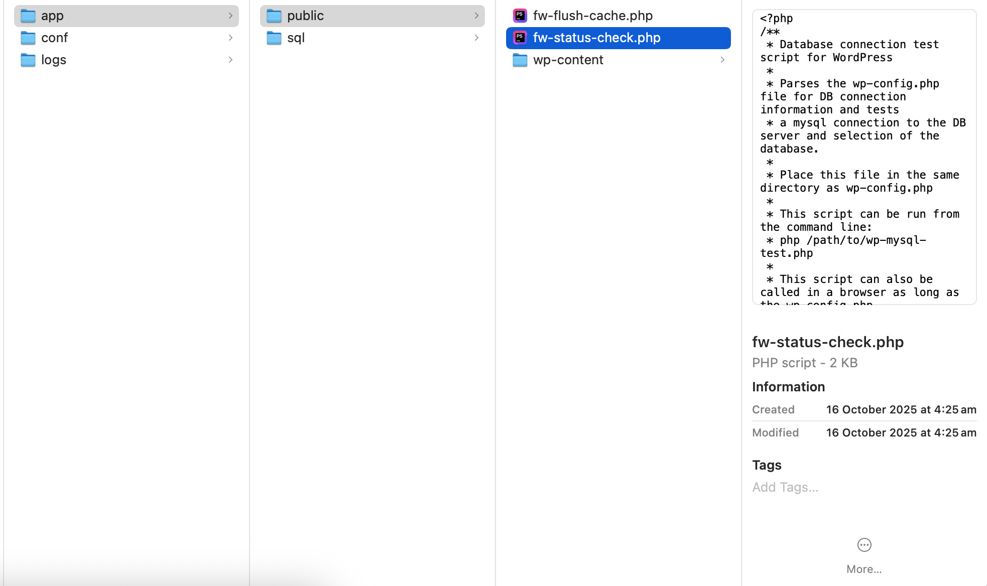Screen dimensions: 987x586
Task: Click the sql folder icon
Action: [274, 38]
